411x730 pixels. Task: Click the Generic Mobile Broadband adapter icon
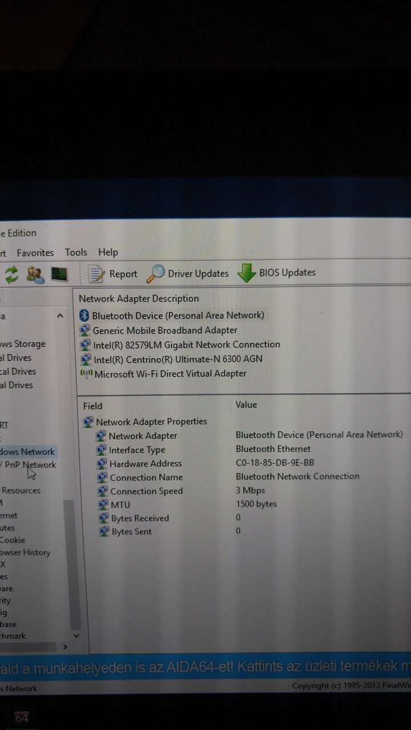84,330
